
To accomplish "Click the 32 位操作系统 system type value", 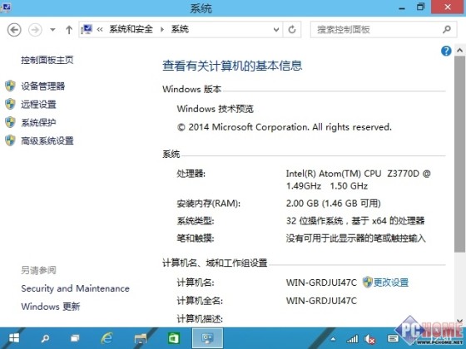I will (355, 220).
